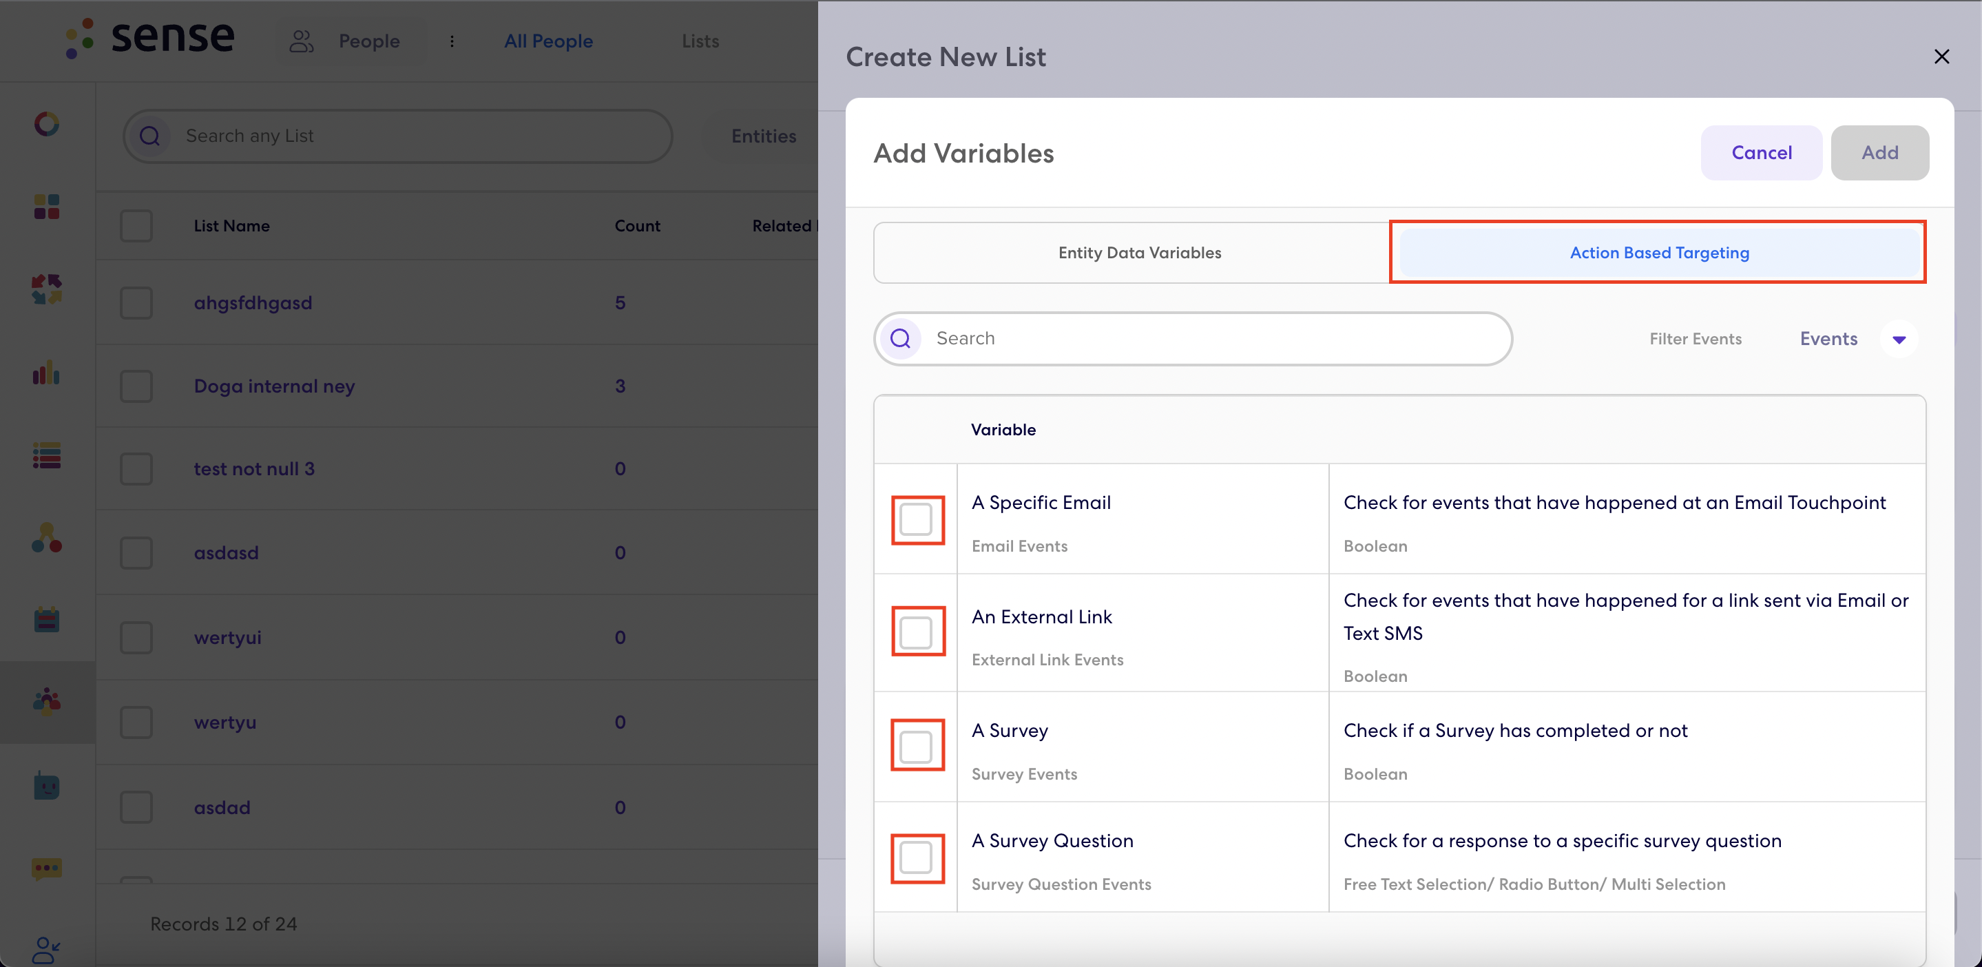The image size is (1982, 967).
Task: Click the Survey Question Events subtitle
Action: coord(1061,884)
